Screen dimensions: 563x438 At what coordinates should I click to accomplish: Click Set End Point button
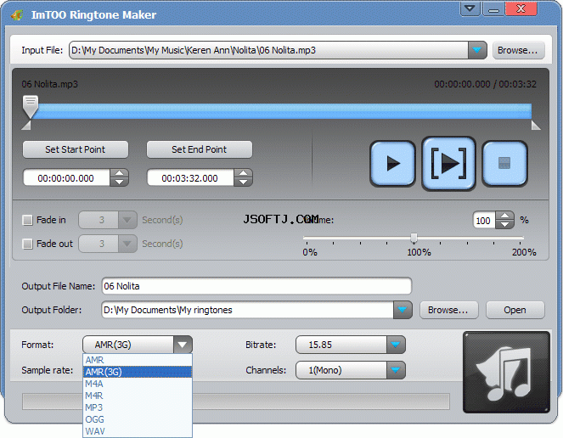click(200, 149)
